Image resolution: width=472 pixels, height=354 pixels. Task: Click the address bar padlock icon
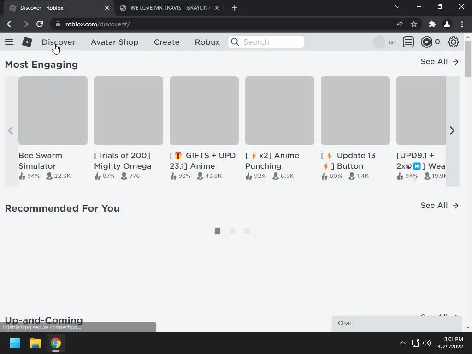tap(58, 24)
